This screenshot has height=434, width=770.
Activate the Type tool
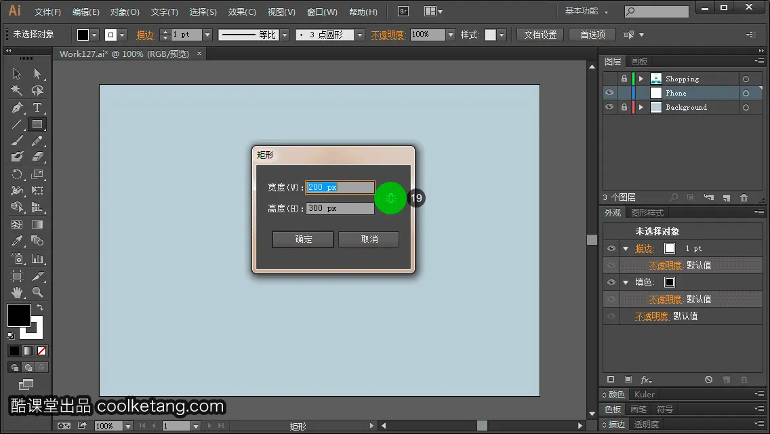click(37, 107)
